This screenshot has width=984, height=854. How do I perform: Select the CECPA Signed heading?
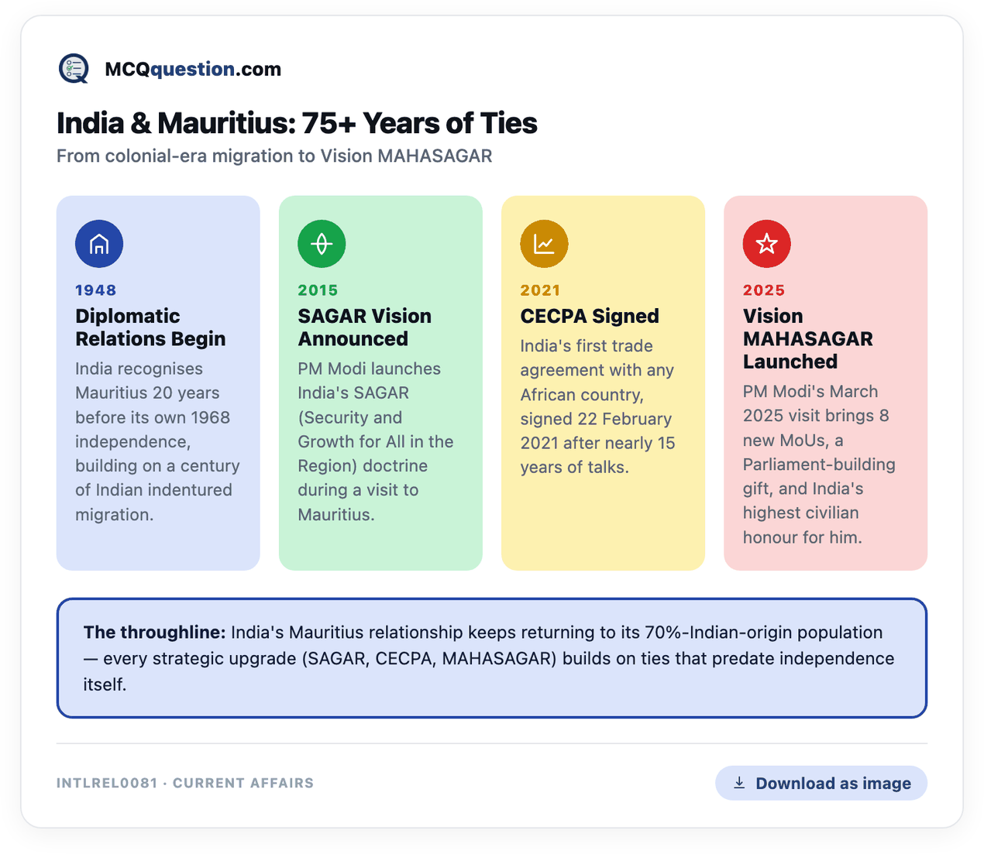click(x=590, y=316)
